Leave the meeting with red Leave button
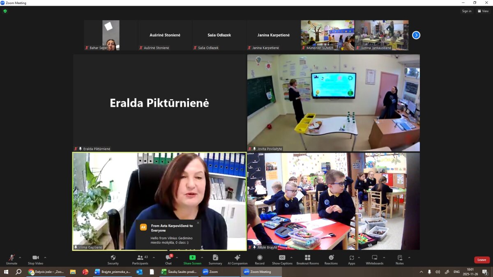Image resolution: width=493 pixels, height=277 pixels. click(481, 260)
